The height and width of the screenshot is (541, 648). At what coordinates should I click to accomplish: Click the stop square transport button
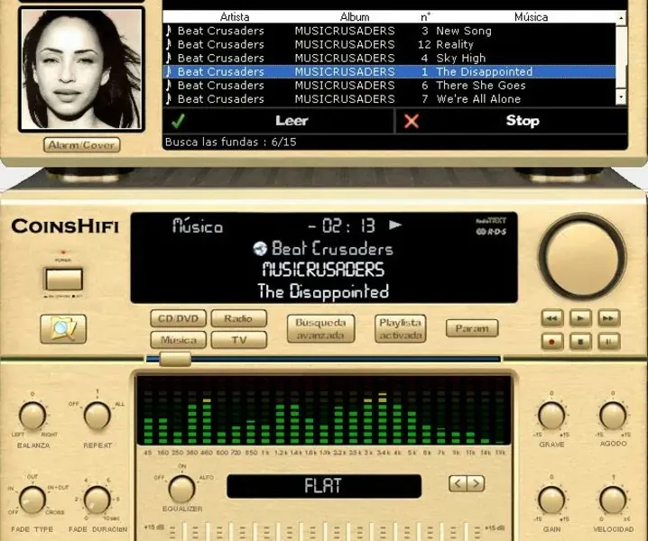tap(580, 342)
